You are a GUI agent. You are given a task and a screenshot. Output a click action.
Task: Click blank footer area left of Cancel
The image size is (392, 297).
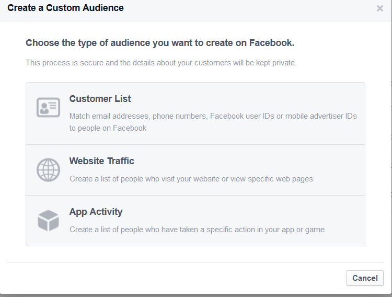pos(175,278)
